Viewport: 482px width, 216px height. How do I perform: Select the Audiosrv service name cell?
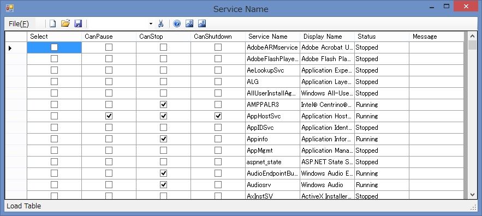[x=273, y=185]
